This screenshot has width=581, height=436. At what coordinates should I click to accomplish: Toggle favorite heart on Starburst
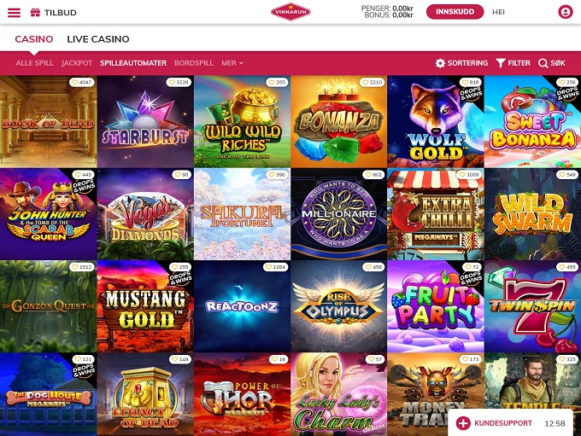click(x=173, y=82)
